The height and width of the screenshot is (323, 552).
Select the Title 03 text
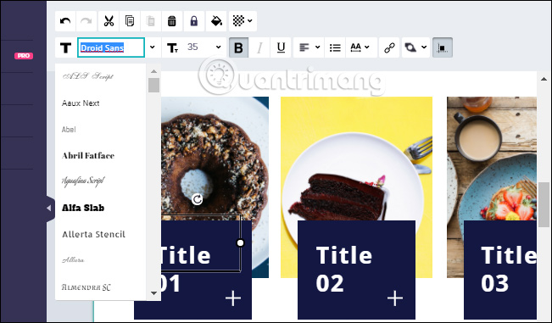tap(509, 269)
